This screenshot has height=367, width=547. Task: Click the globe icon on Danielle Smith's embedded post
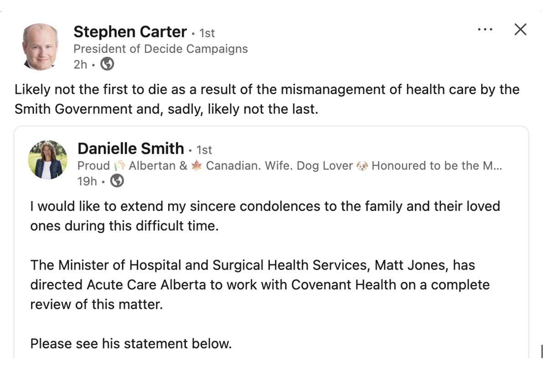coord(116,181)
